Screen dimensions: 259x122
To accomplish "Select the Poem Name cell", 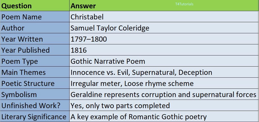I will (35, 17).
